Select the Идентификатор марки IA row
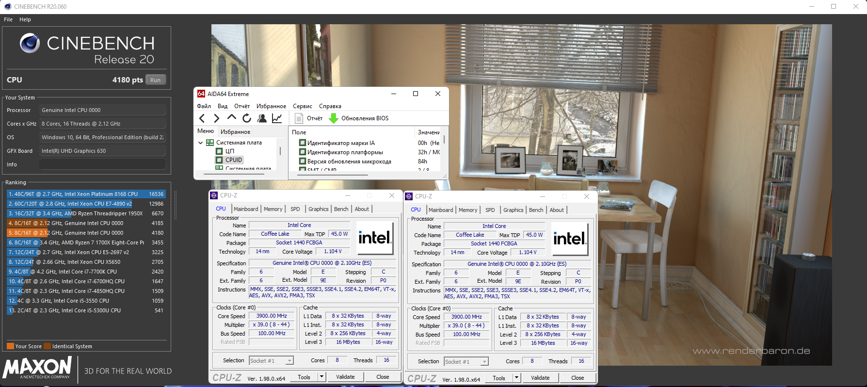This screenshot has width=867, height=387. (369, 143)
